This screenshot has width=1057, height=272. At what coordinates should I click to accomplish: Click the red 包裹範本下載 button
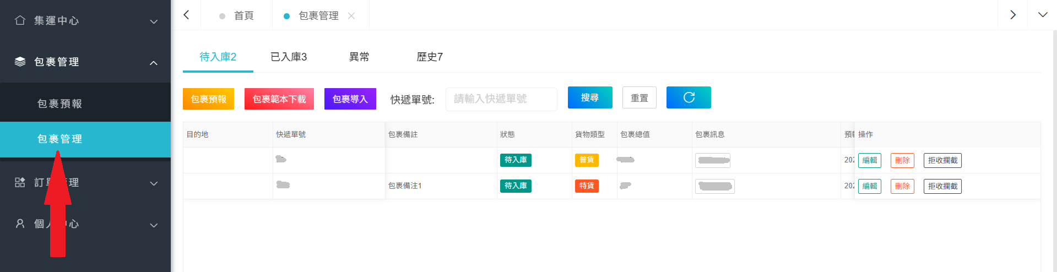coord(279,99)
